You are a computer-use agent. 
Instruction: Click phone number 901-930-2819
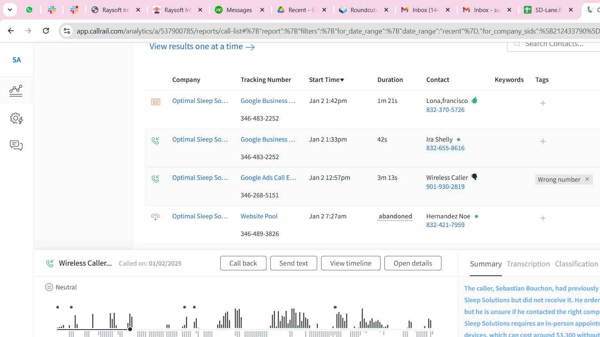(445, 186)
